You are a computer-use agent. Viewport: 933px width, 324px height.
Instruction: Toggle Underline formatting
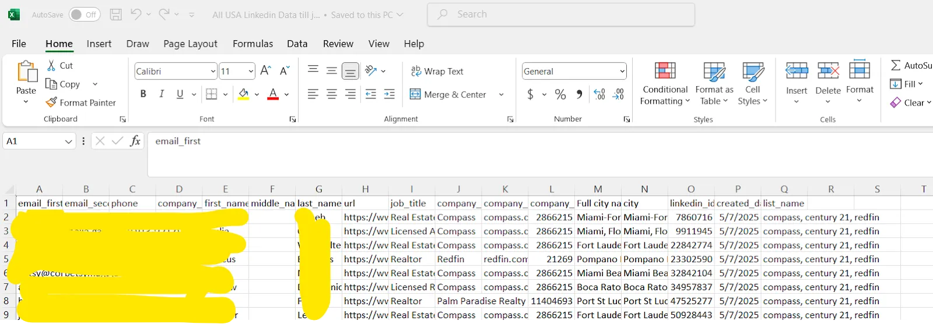(x=180, y=94)
